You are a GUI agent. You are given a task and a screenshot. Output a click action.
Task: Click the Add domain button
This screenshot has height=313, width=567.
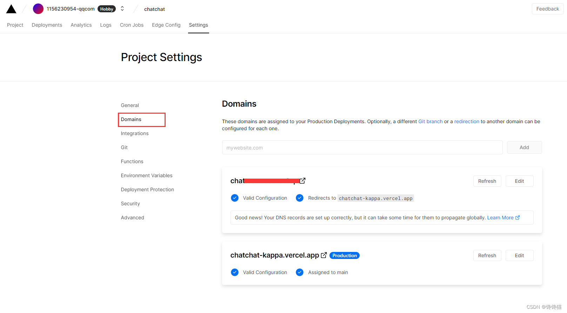pos(524,147)
